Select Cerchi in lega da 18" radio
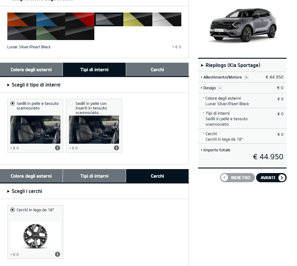This screenshot has width=297, height=266. point(13,210)
